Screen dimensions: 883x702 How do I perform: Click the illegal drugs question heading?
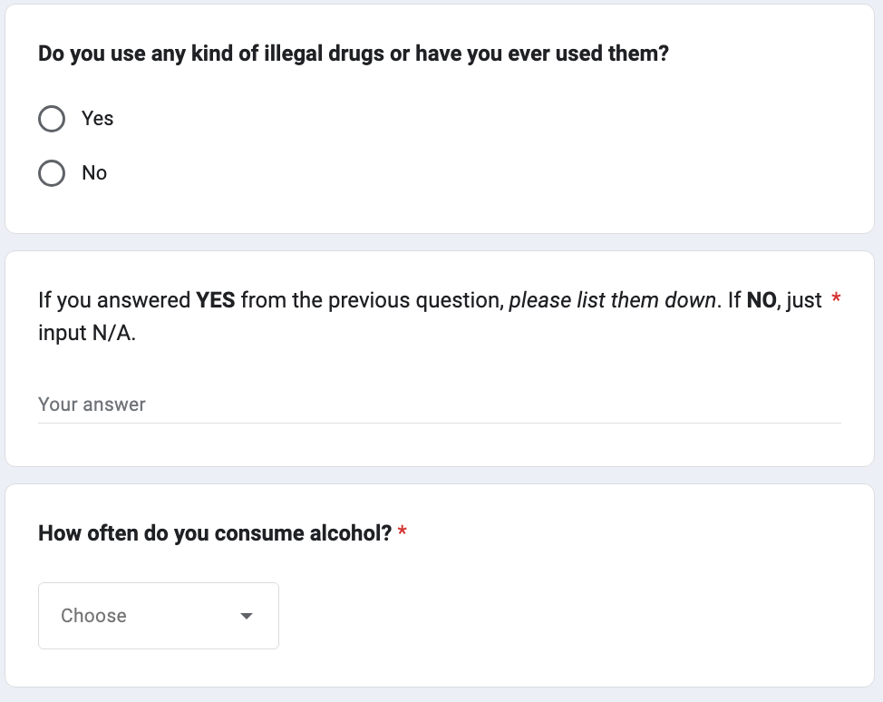(x=353, y=54)
